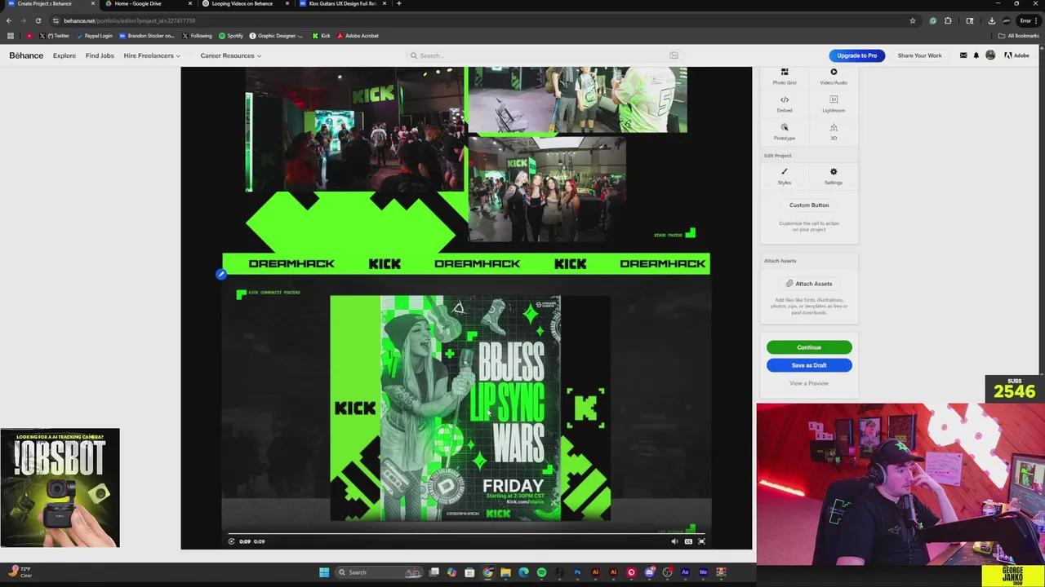Focus the Behance search field

(x=543, y=55)
